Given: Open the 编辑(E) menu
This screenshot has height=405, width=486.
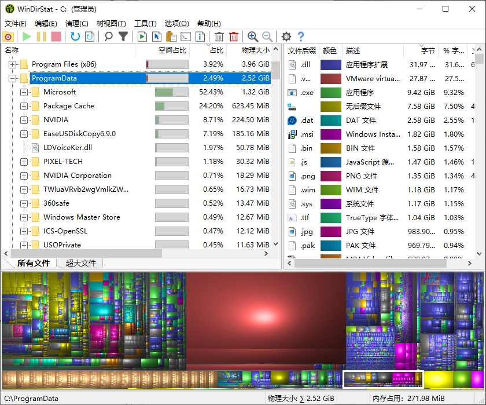Looking at the screenshot, I should pyautogui.click(x=46, y=24).
